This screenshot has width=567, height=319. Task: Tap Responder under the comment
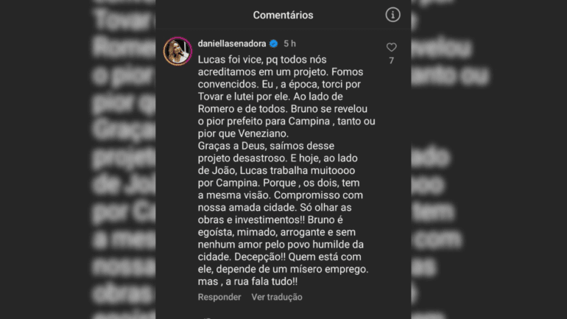219,297
